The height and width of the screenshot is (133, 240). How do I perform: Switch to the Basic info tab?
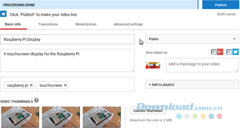coord(13,24)
